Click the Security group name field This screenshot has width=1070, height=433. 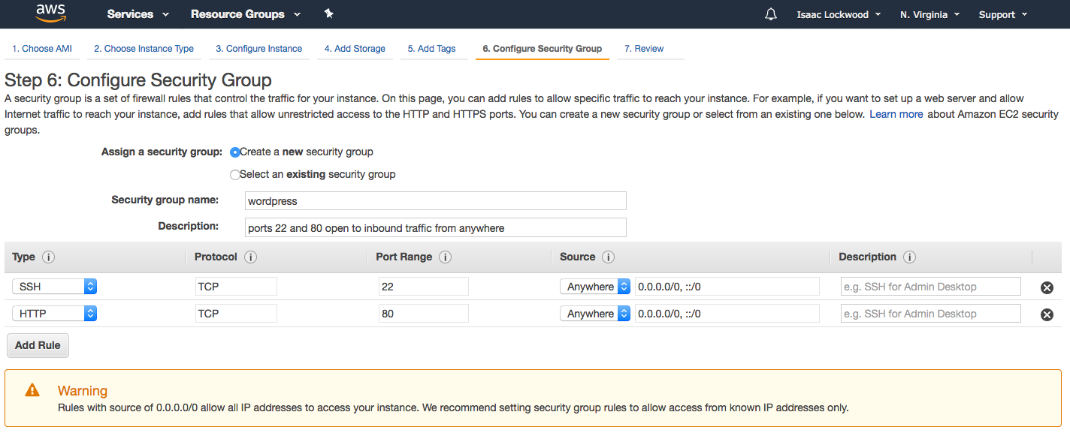[x=436, y=201]
